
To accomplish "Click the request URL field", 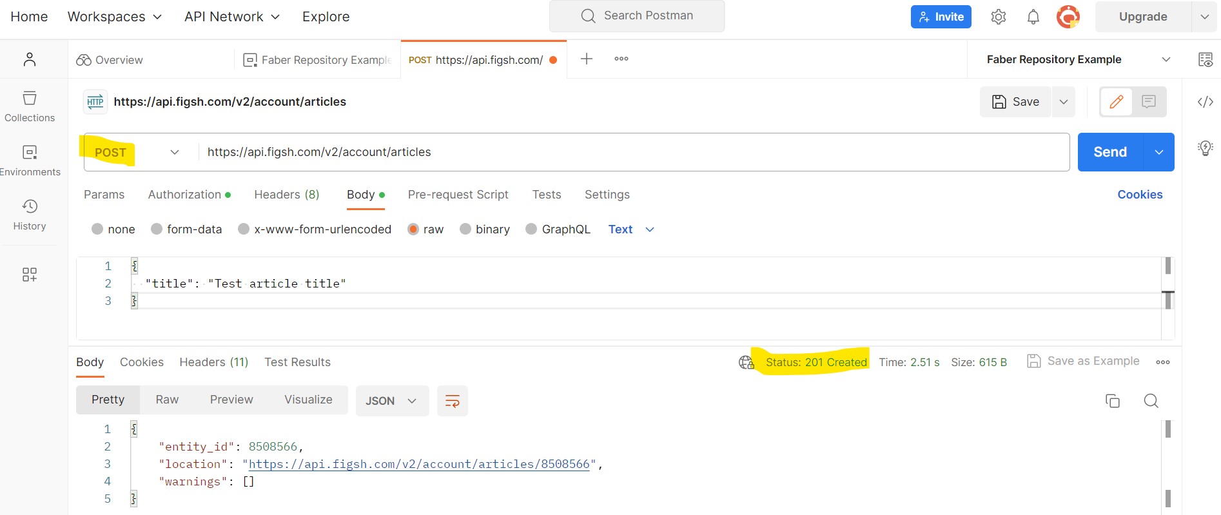I will pyautogui.click(x=635, y=152).
